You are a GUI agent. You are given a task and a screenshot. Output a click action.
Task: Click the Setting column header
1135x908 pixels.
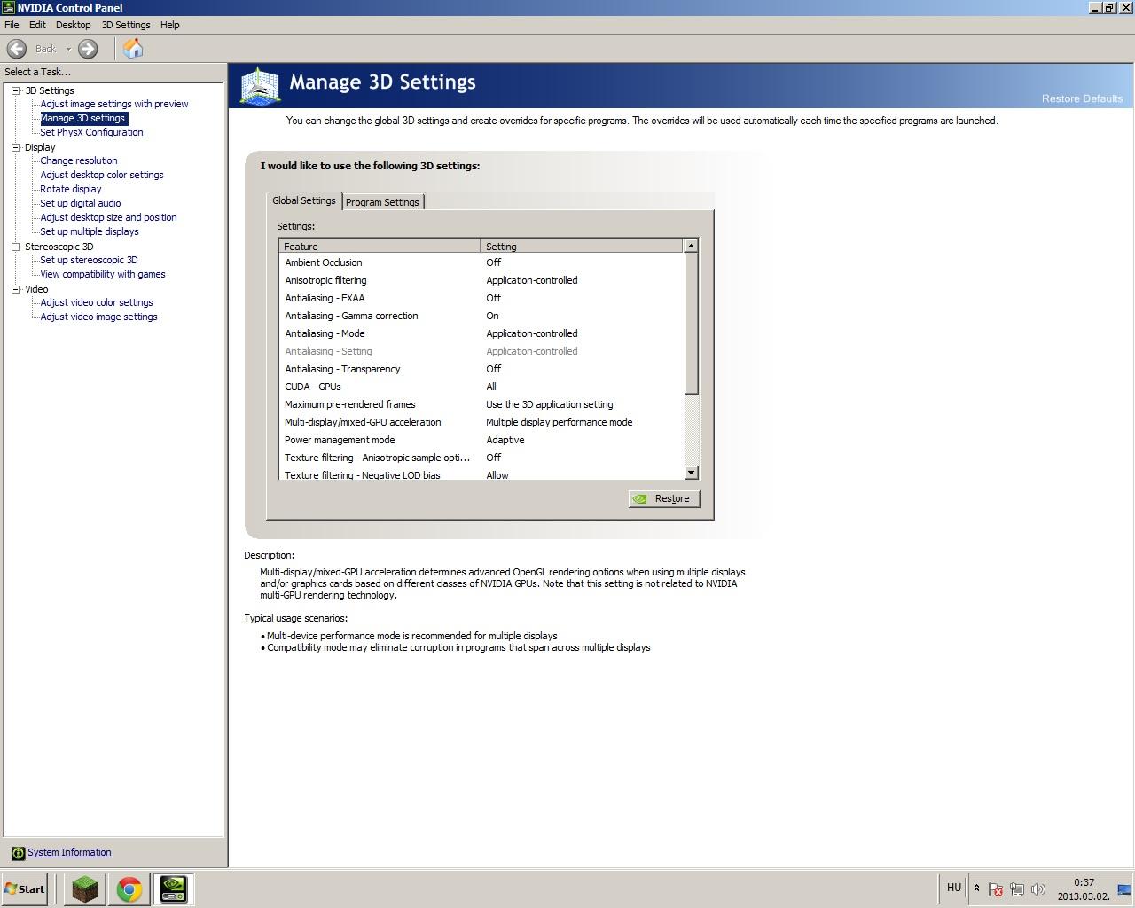(x=582, y=246)
